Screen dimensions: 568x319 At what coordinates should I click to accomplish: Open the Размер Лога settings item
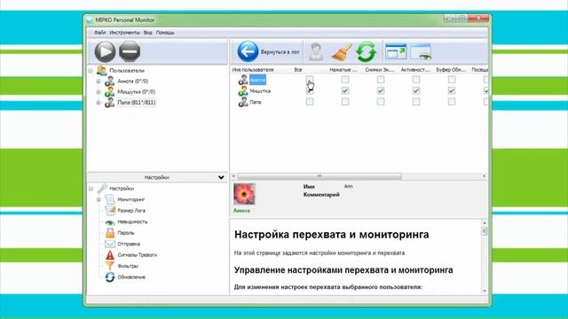[x=131, y=211]
